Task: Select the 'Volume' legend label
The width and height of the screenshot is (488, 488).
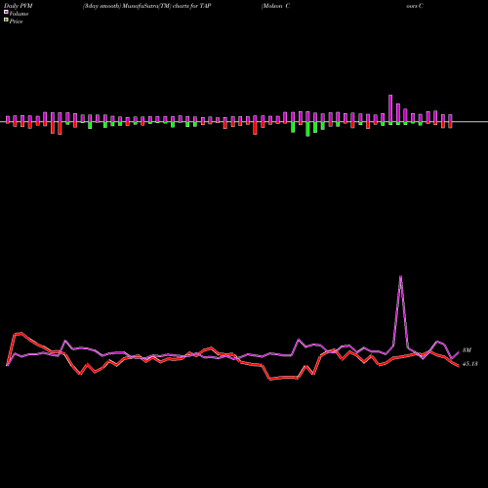Action: [19, 14]
